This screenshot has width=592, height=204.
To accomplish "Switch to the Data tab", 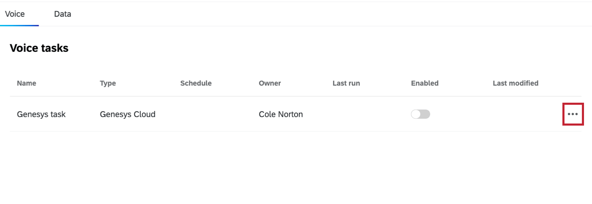I will tap(63, 14).
